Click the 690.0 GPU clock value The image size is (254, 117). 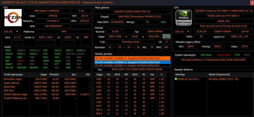coord(191,46)
